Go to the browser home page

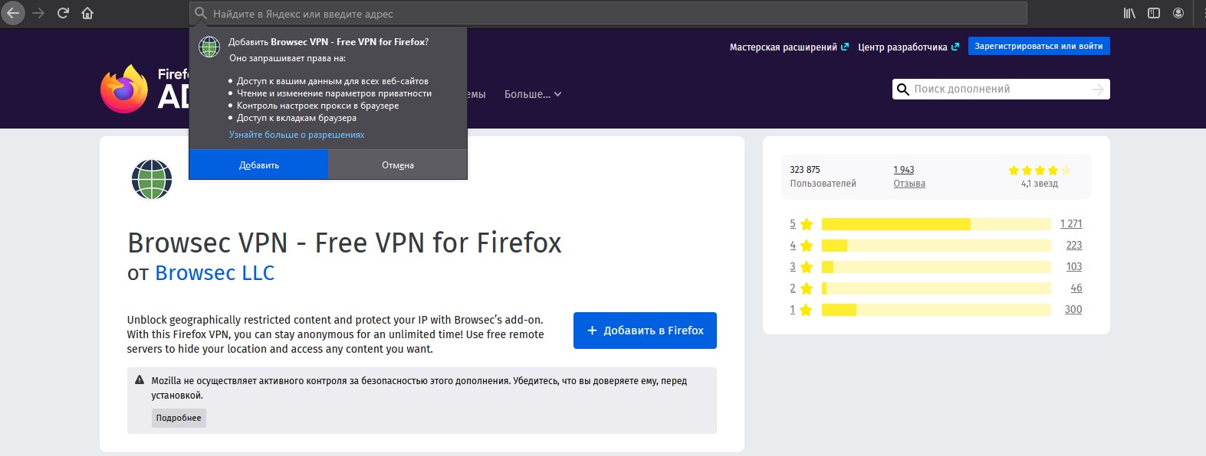coord(87,13)
